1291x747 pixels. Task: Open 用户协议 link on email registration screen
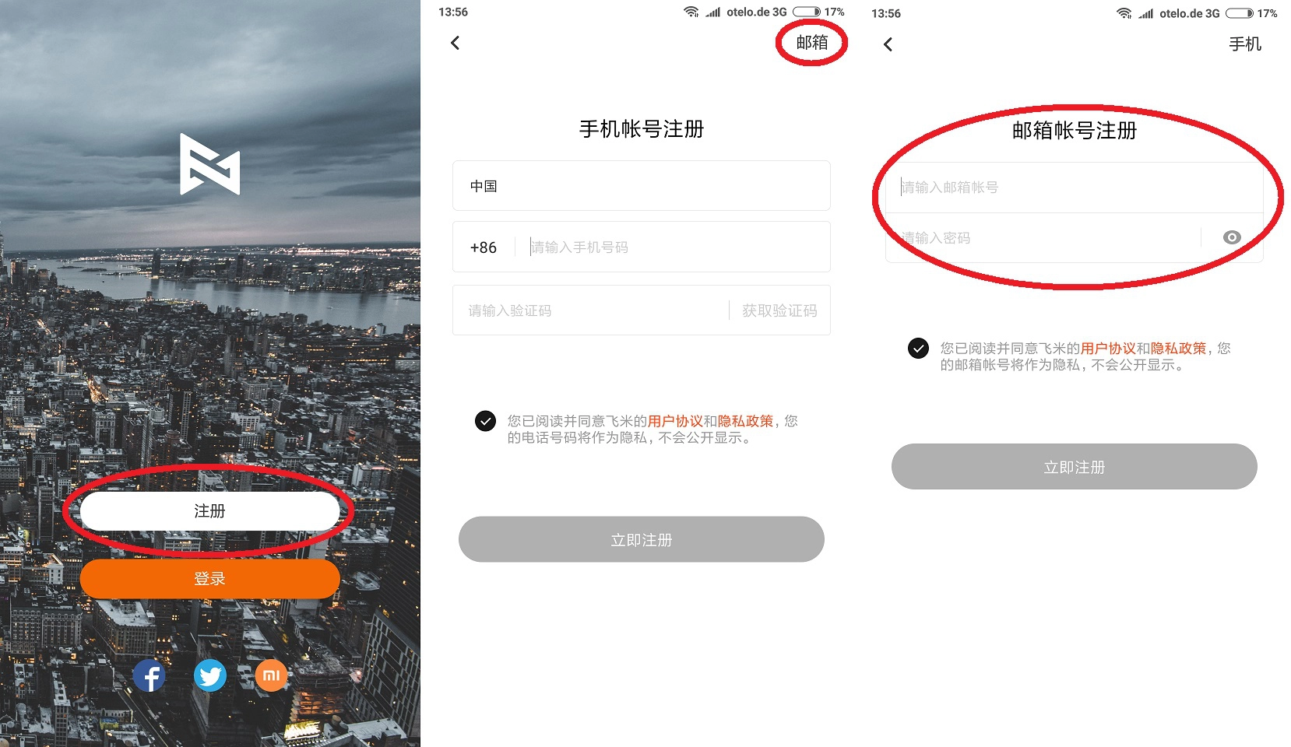(x=1108, y=348)
